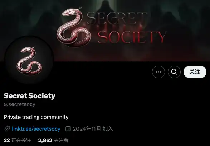This screenshot has height=146, width=210.
Task: Click the large snake logo in banner
Action: click(74, 27)
